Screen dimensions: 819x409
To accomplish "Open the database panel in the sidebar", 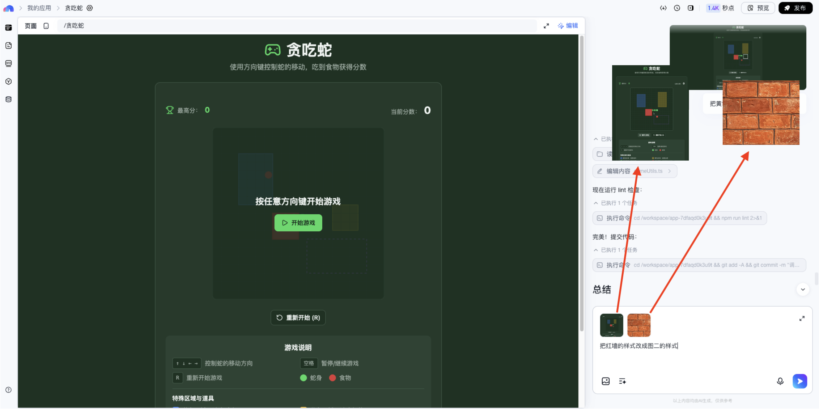I will [8, 99].
